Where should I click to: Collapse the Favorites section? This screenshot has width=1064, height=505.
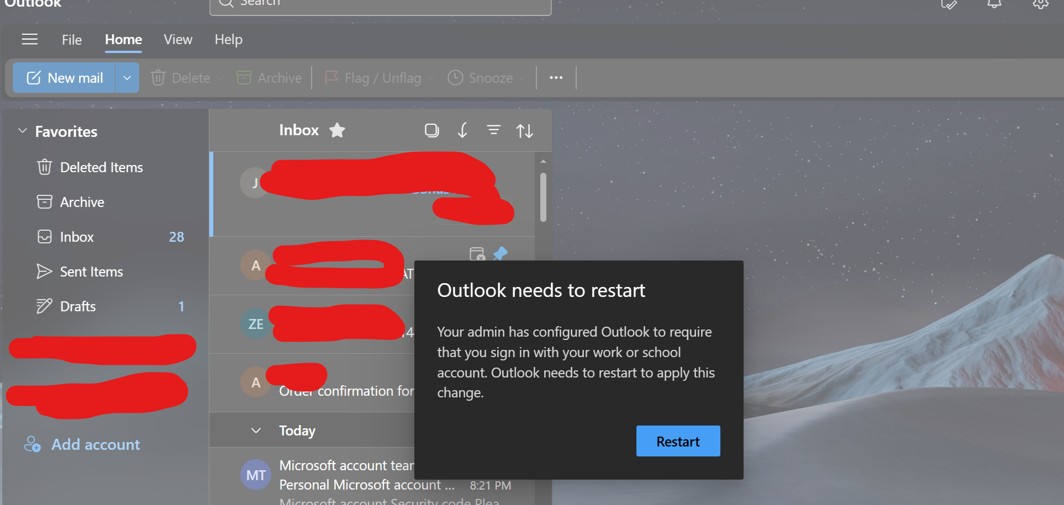click(x=23, y=131)
